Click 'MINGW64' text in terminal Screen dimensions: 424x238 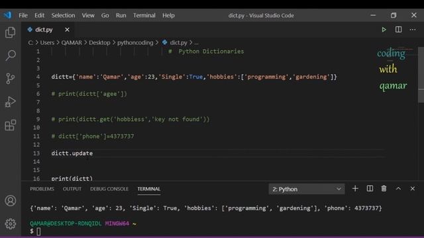(117, 223)
